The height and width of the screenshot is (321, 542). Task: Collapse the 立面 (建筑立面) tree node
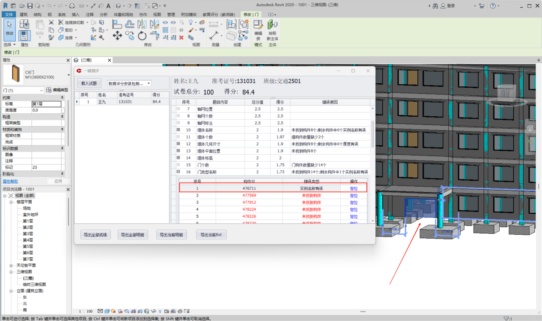click(x=12, y=291)
